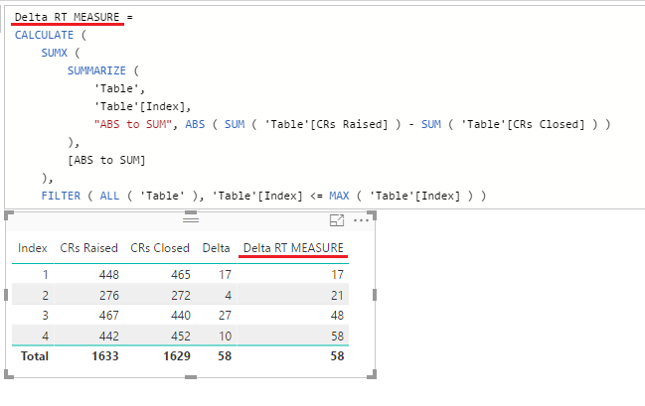Select the CRs Raised value 448

click(109, 275)
